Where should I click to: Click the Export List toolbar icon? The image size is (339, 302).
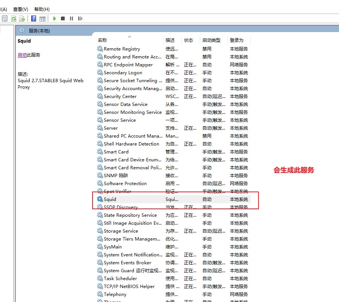click(x=22, y=18)
